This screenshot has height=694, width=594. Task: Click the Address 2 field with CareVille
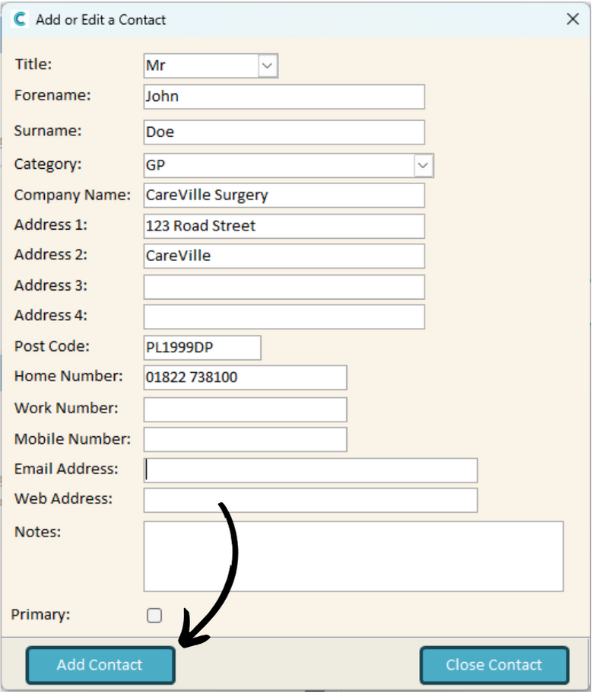point(284,256)
